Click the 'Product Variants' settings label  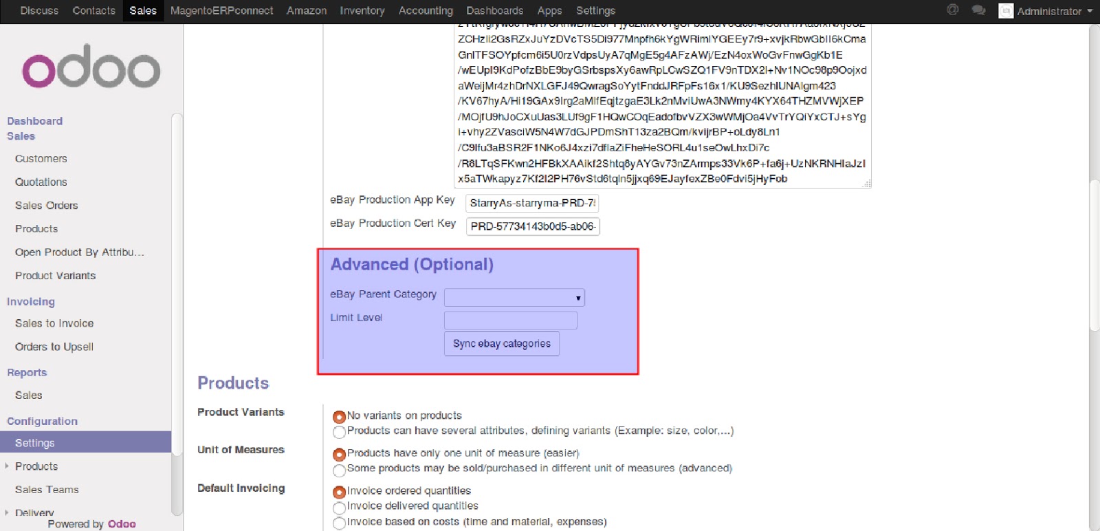click(241, 412)
